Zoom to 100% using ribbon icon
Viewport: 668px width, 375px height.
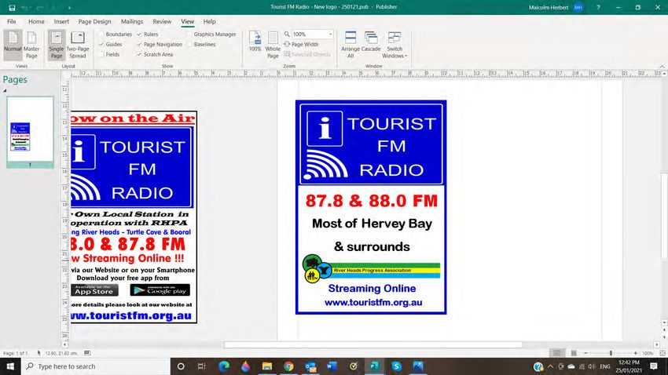click(255, 42)
